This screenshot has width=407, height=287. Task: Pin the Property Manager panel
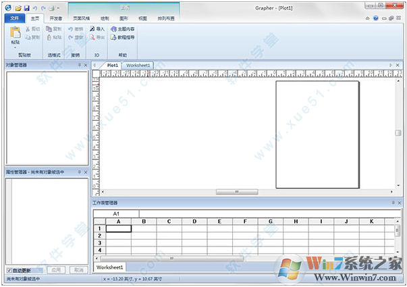(x=80, y=172)
